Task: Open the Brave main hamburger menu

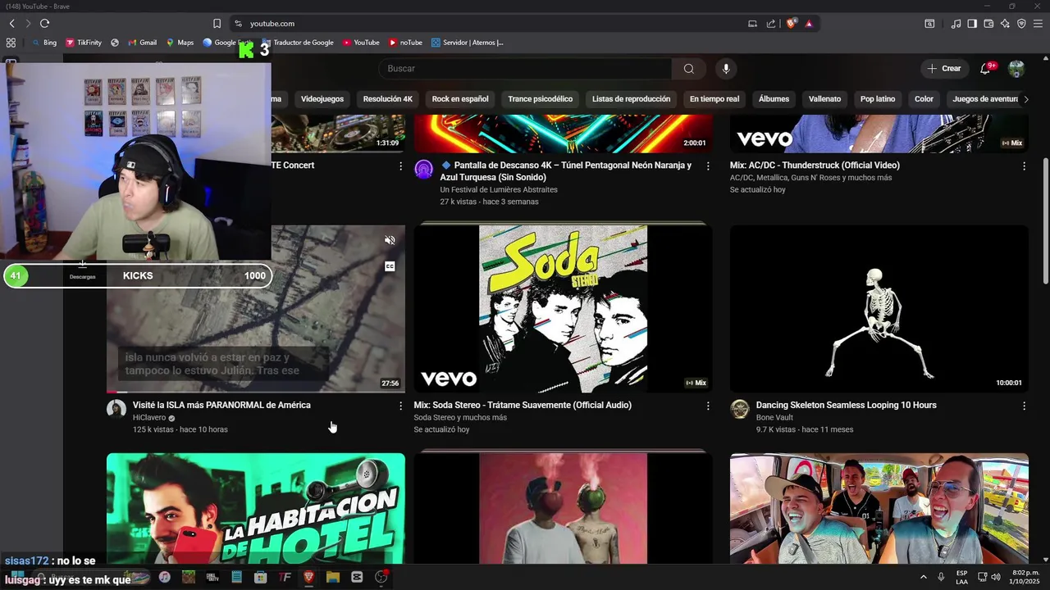Action: pyautogui.click(x=1038, y=24)
